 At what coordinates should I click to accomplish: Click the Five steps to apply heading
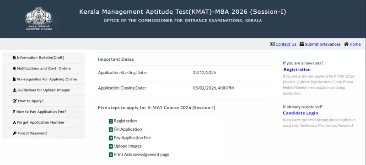[x=156, y=108]
